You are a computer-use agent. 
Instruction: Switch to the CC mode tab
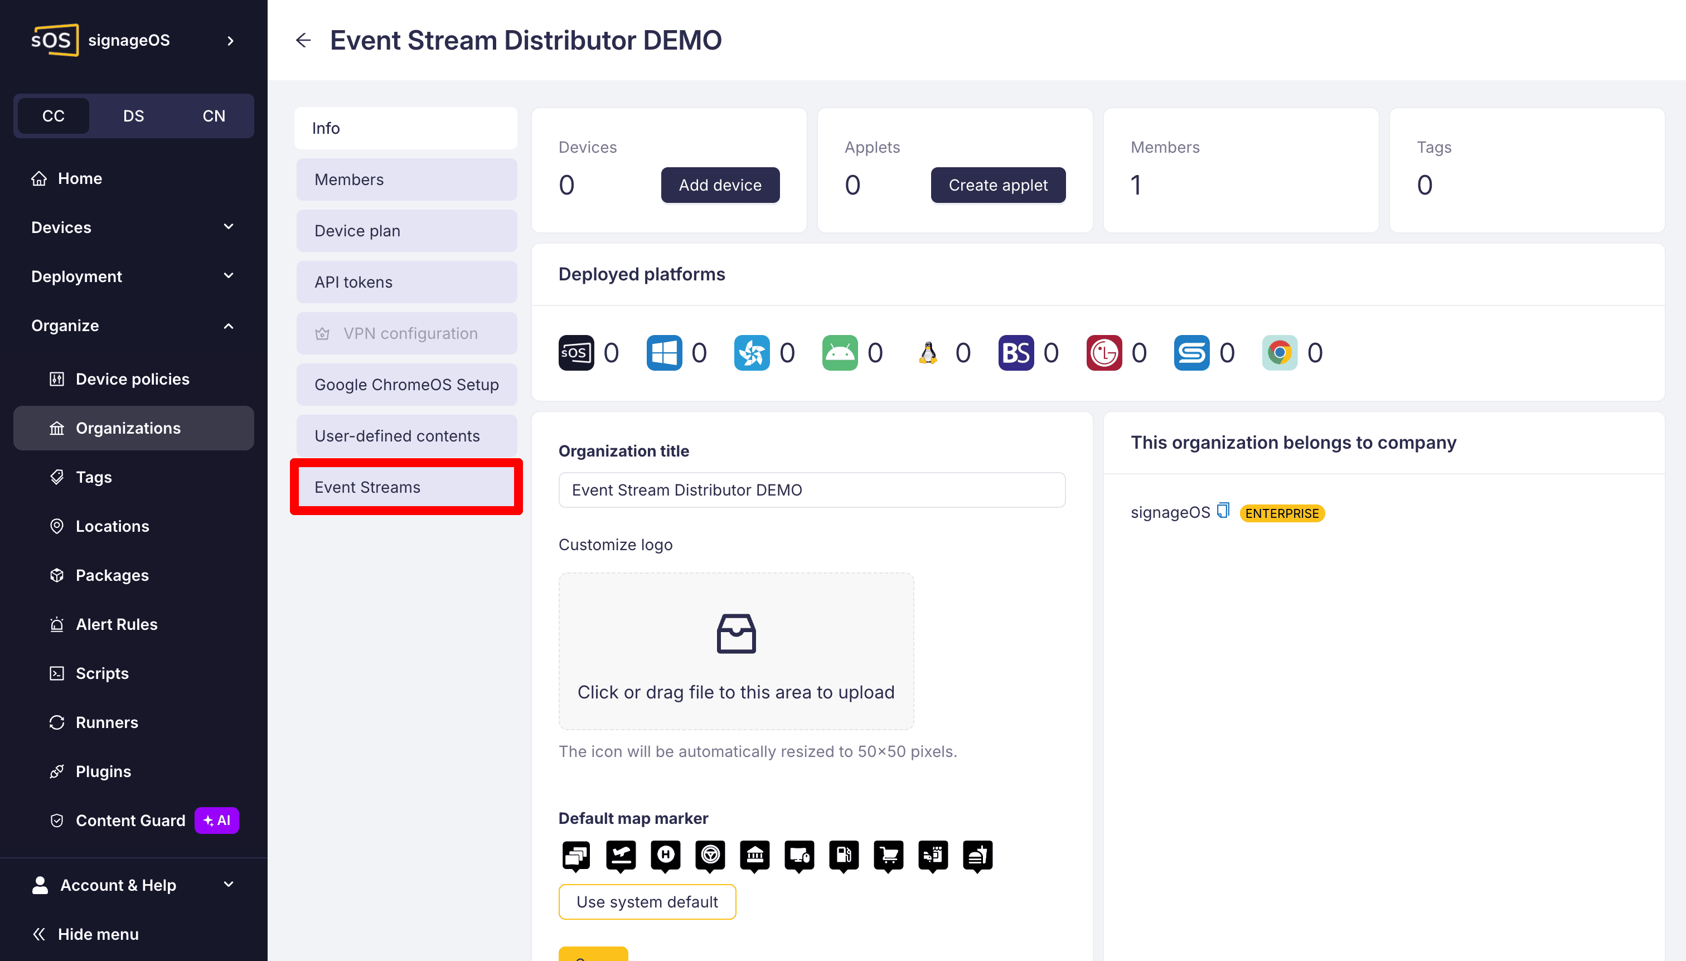pos(54,116)
